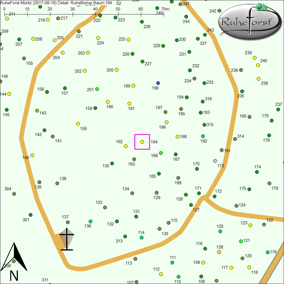Select yellow tree marker 126
The width and height of the screenshot is (284, 284).
tap(219, 252)
